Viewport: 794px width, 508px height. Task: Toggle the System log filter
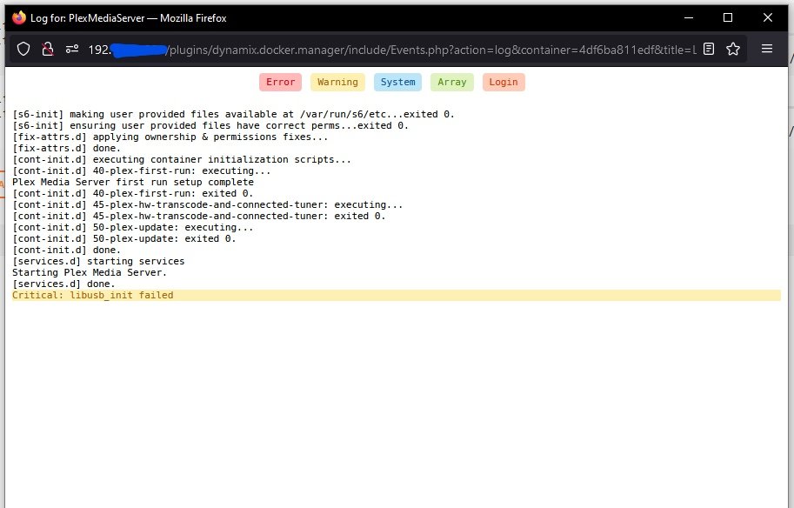click(x=397, y=82)
